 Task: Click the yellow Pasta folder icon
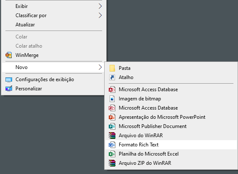[112, 68]
